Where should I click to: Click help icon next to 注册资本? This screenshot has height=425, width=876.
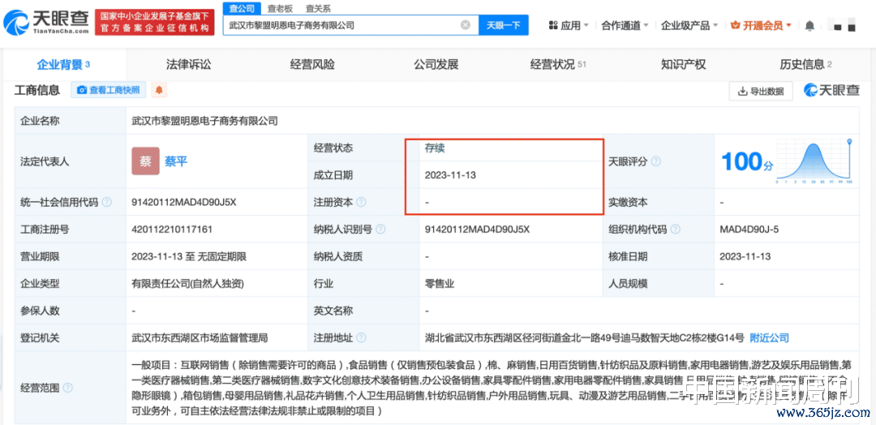(361, 202)
